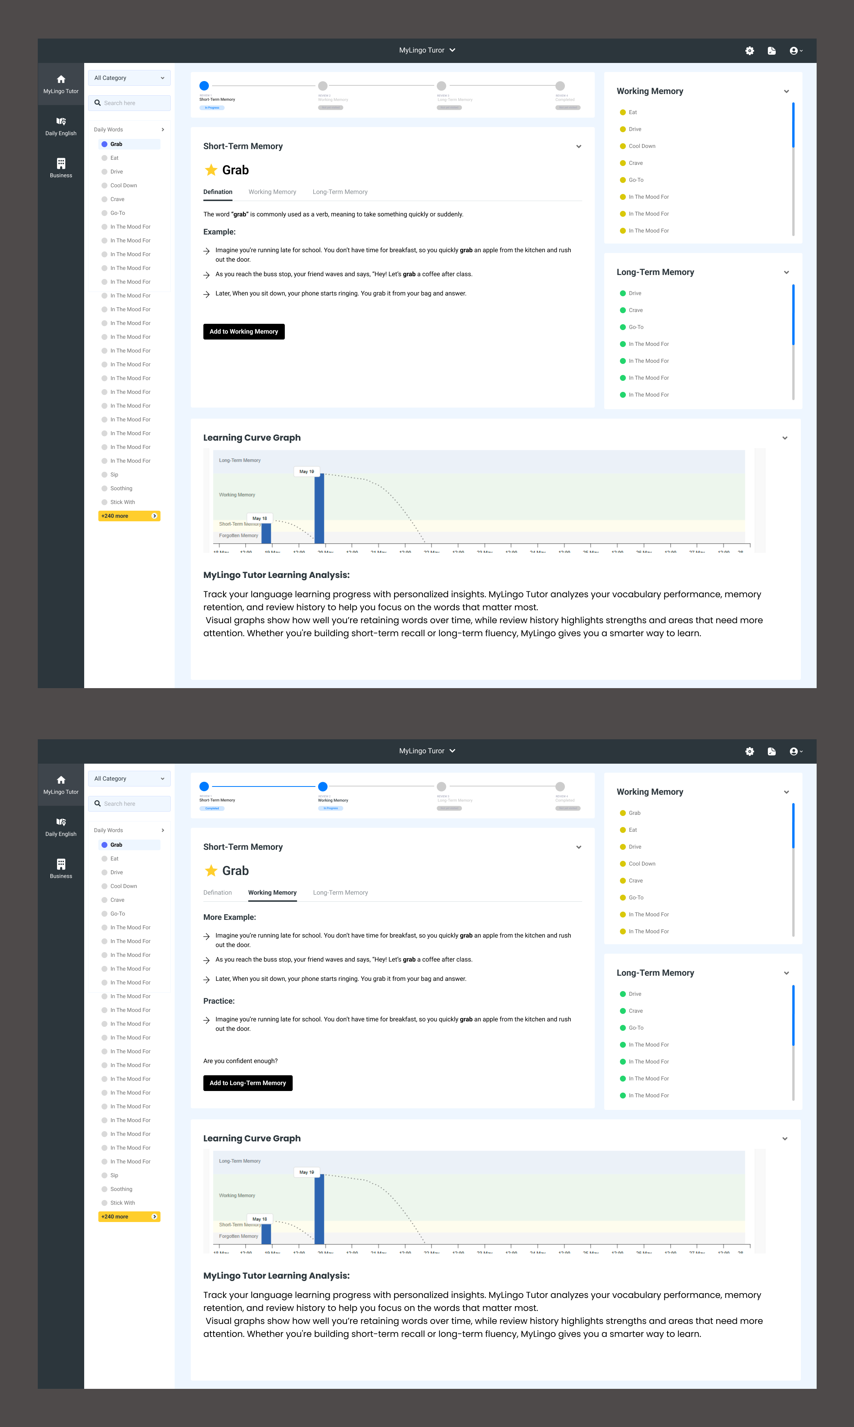854x1427 pixels.
Task: Click the search here field in upper screen
Action: click(129, 103)
